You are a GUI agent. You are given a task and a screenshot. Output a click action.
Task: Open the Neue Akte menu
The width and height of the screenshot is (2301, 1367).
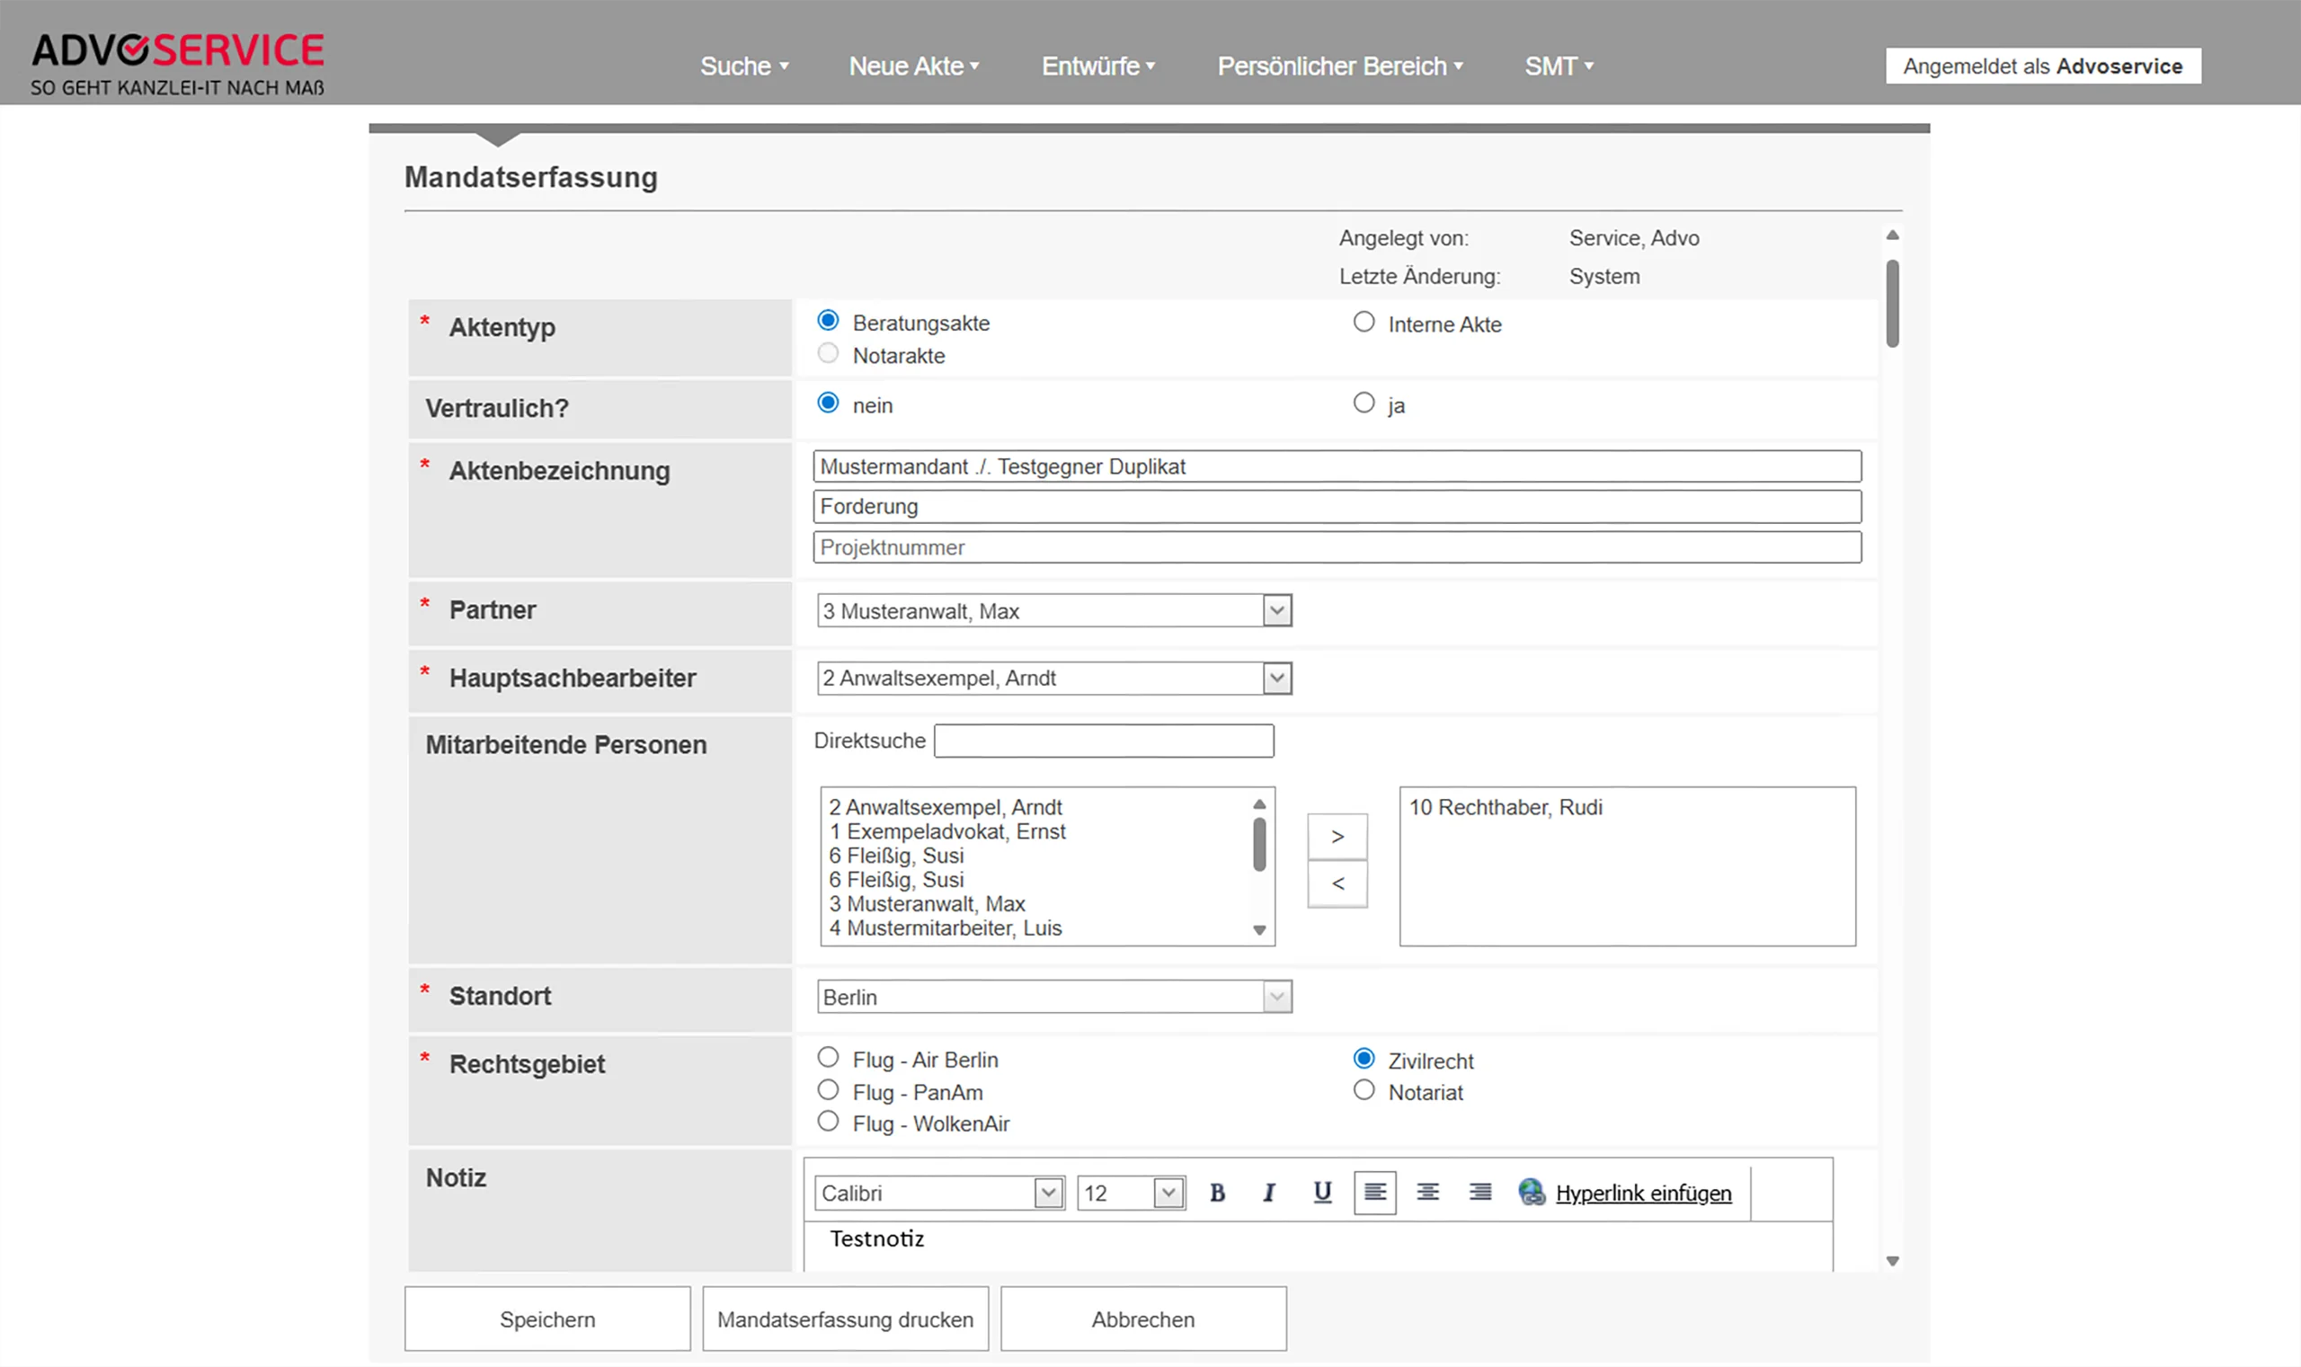[913, 67]
